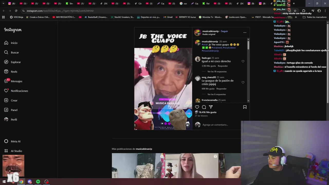Image resolution: width=329 pixels, height=185 pixels.
Task: Open the Buscar search panel
Action: [12, 52]
